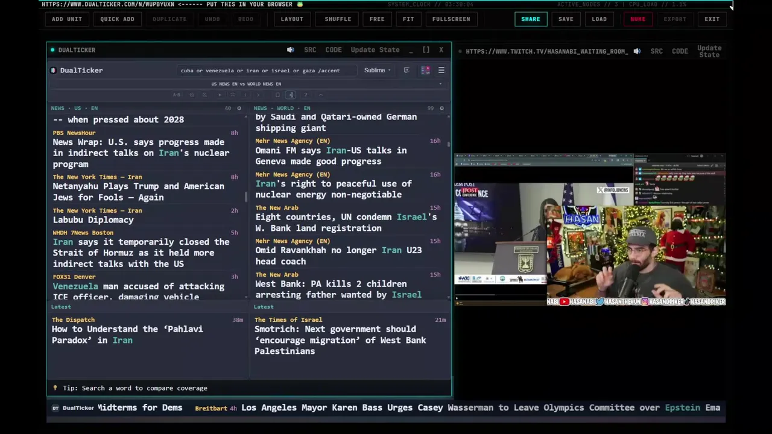
Task: Click DUPLICATE in top menu
Action: tap(169, 19)
